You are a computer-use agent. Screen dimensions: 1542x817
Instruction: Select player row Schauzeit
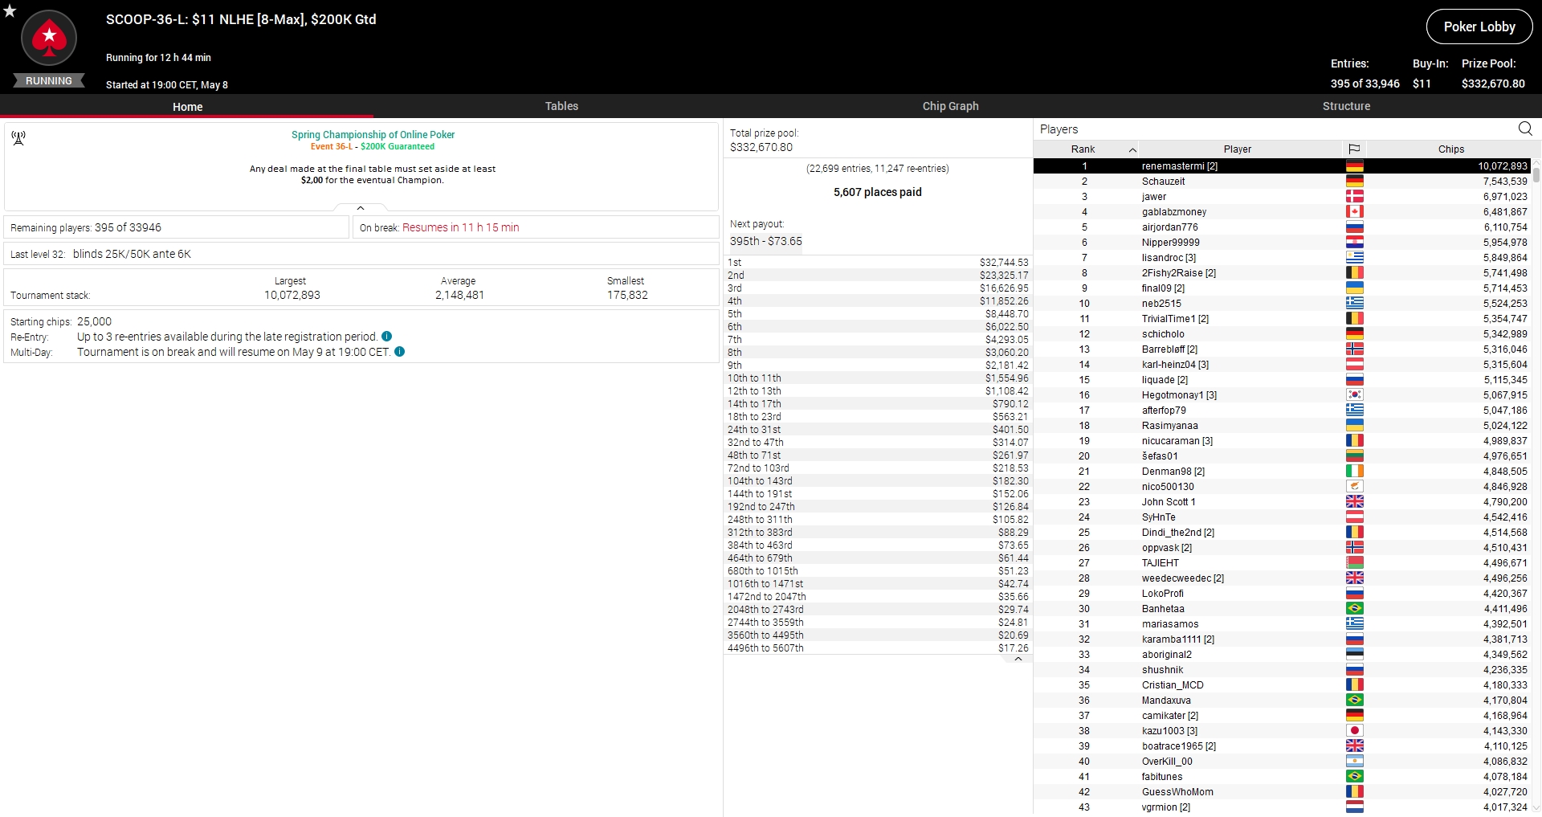(1282, 182)
